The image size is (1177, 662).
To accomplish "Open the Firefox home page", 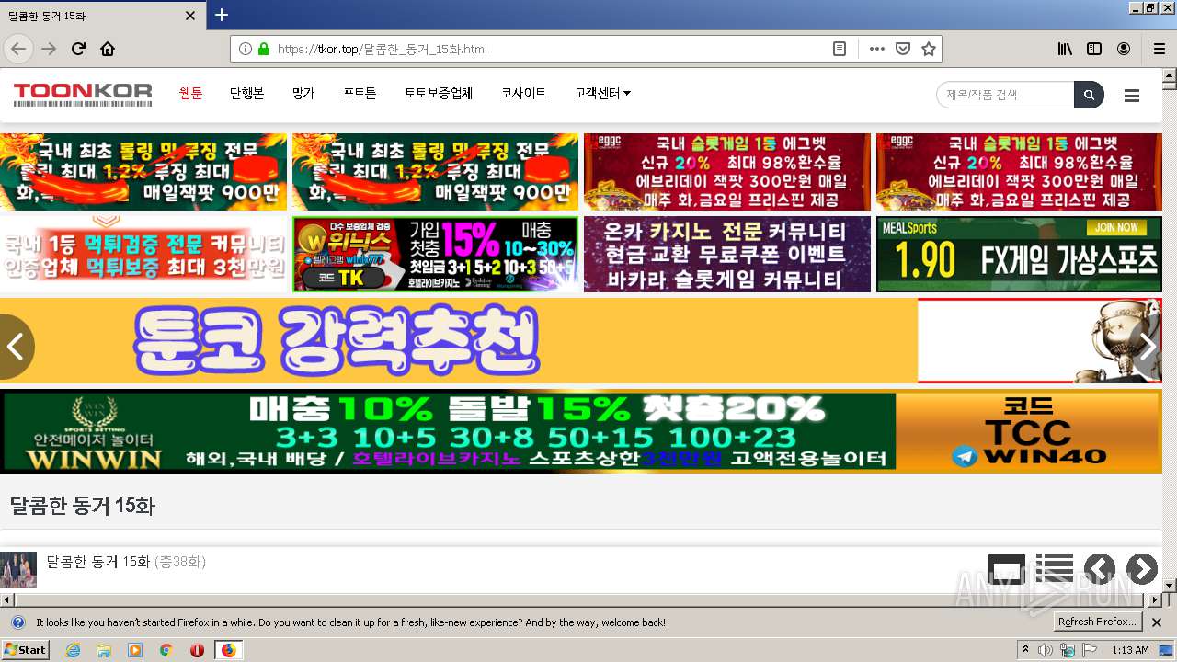I will pyautogui.click(x=108, y=49).
